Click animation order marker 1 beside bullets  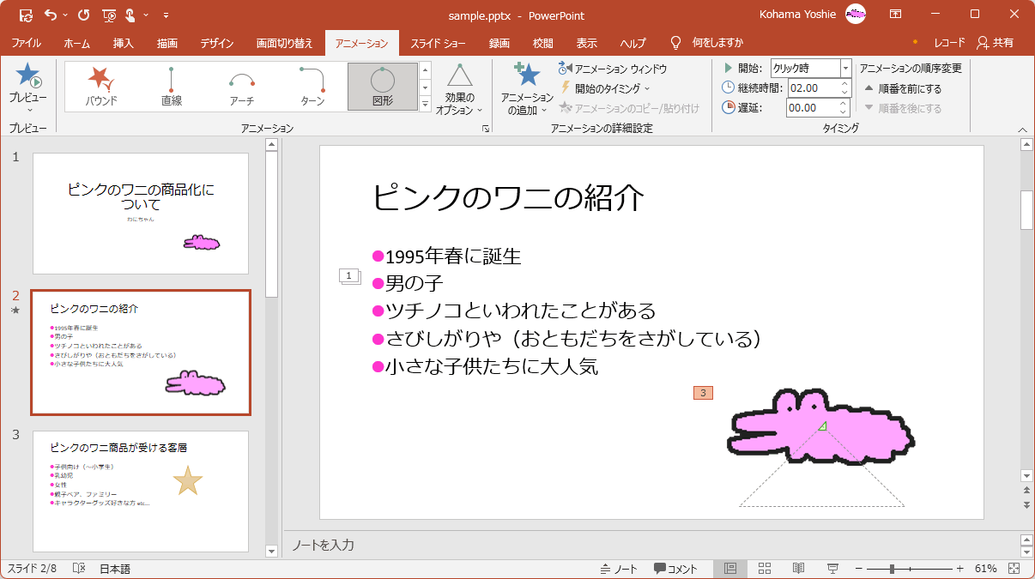pos(349,275)
